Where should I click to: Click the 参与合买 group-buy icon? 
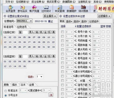click(x=23, y=9)
